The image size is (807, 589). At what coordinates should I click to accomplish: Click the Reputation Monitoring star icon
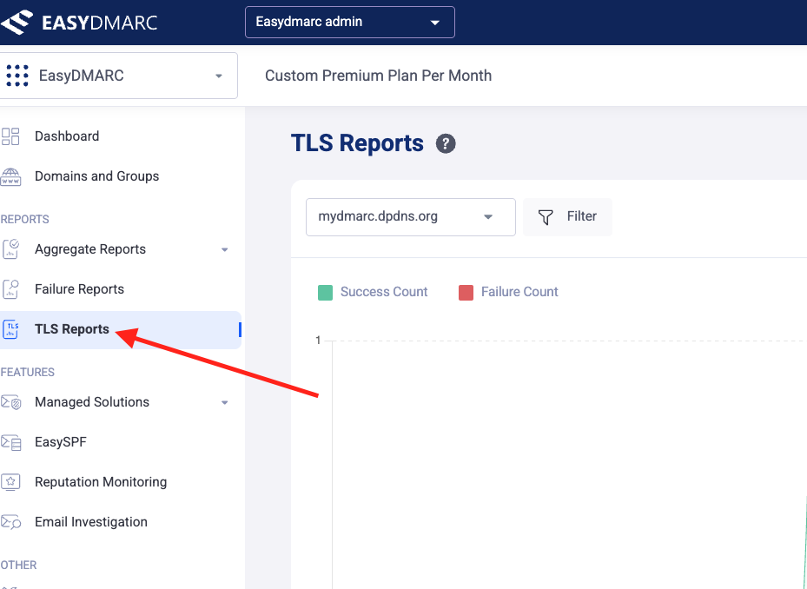[10, 482]
